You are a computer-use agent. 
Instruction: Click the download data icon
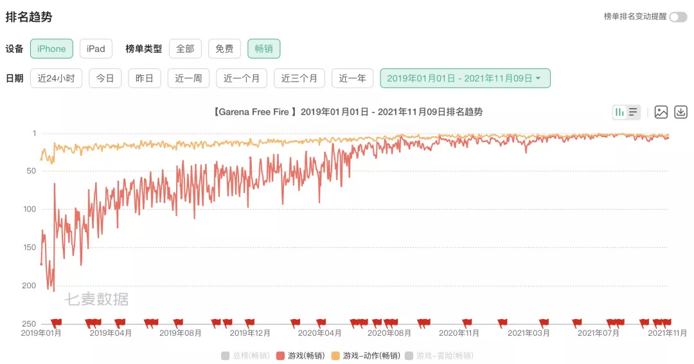click(x=681, y=113)
